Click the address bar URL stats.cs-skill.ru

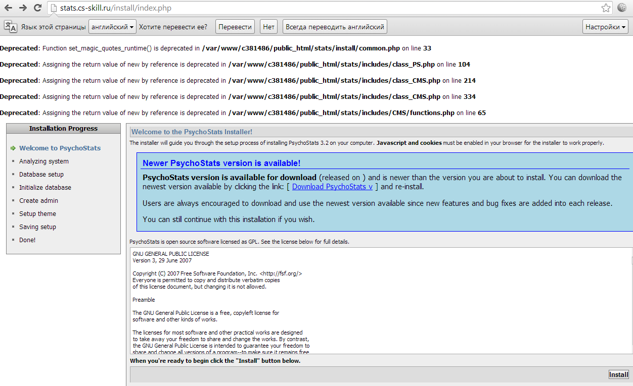(x=115, y=8)
